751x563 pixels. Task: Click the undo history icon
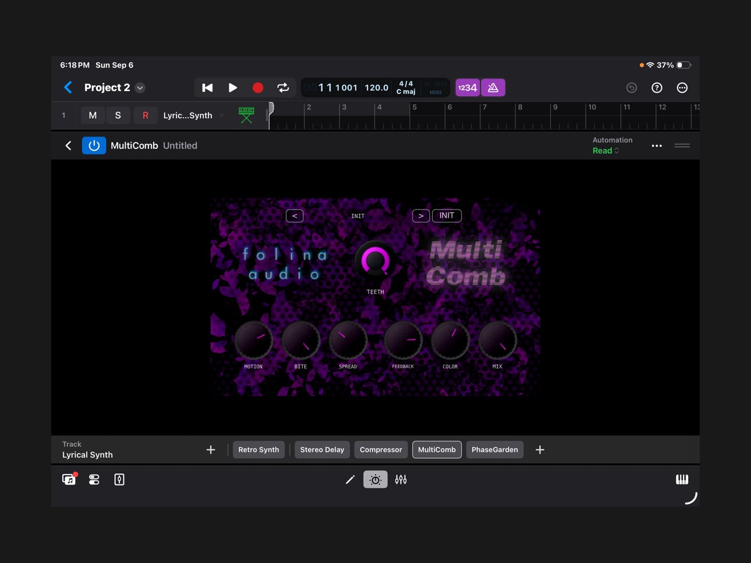tap(632, 88)
